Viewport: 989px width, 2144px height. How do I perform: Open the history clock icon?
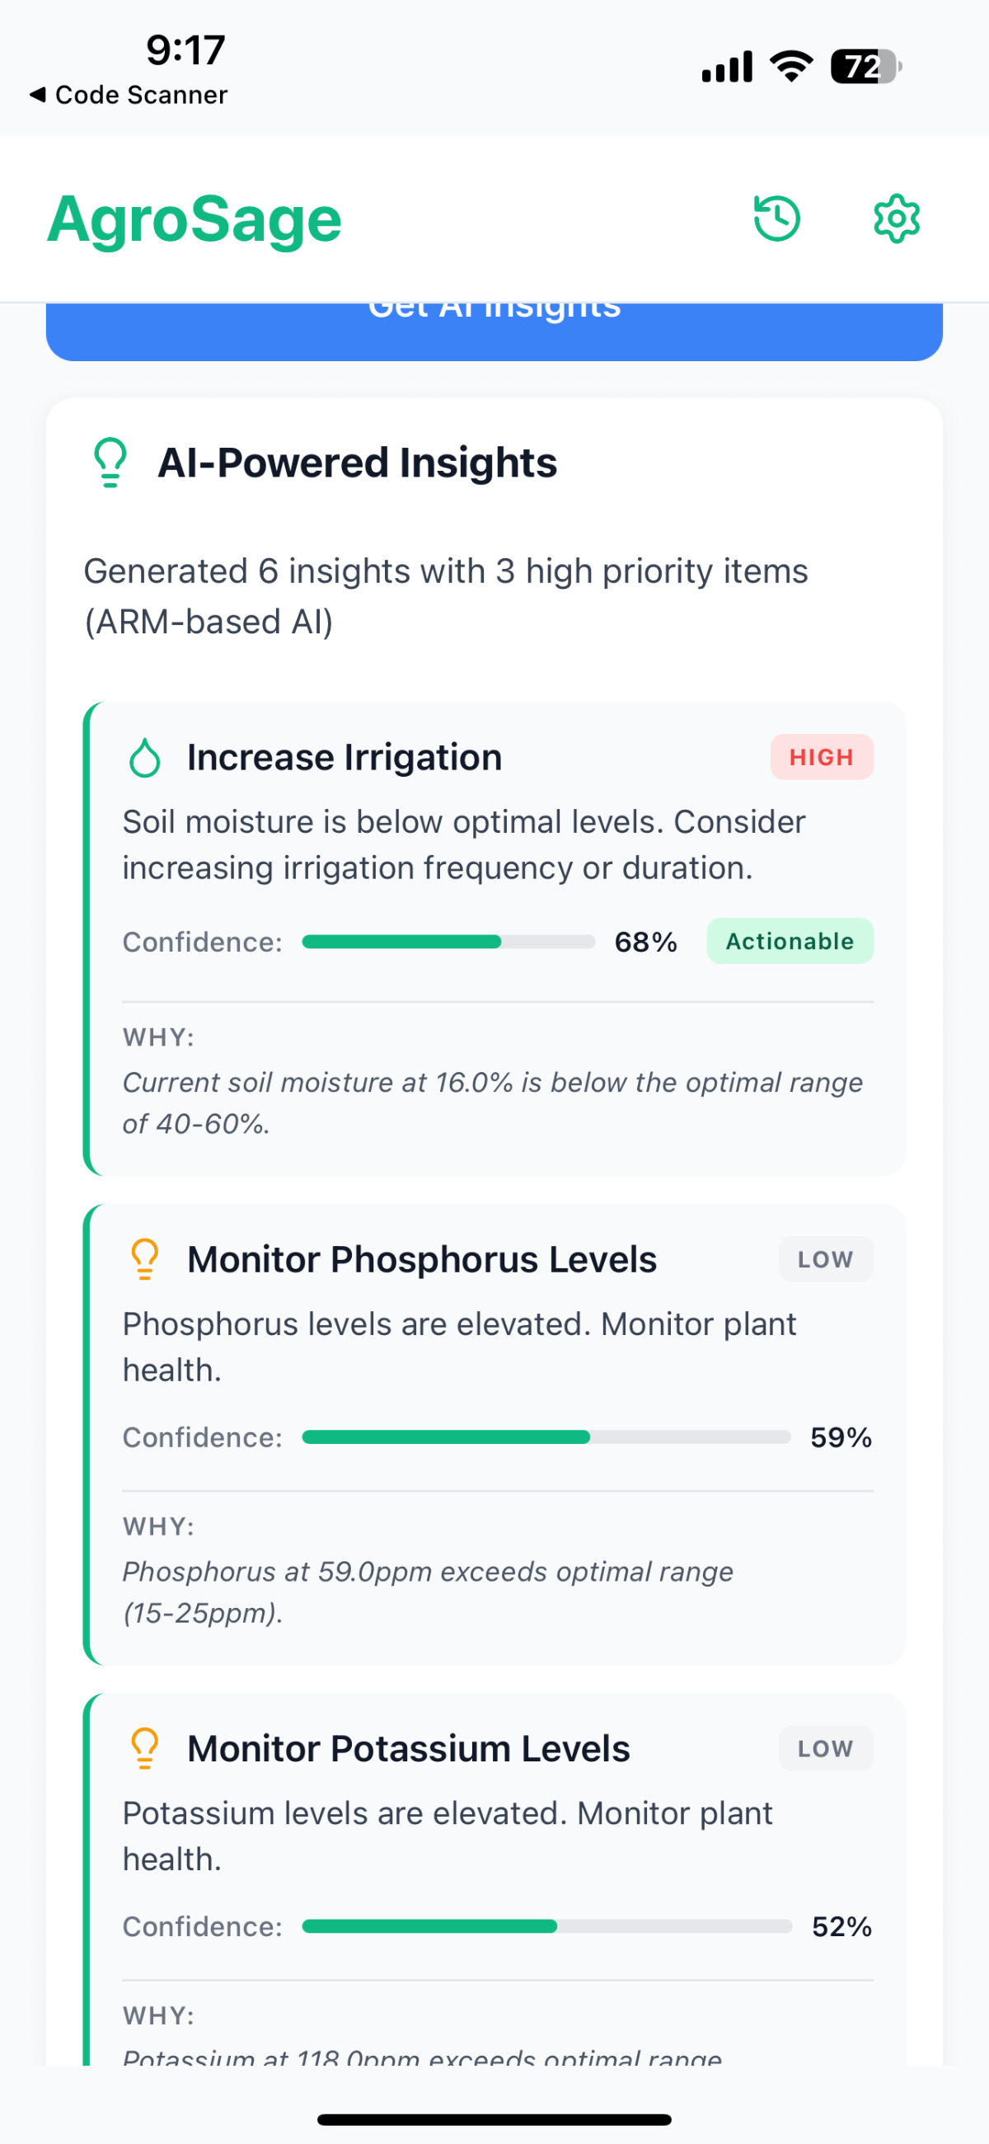[776, 219]
